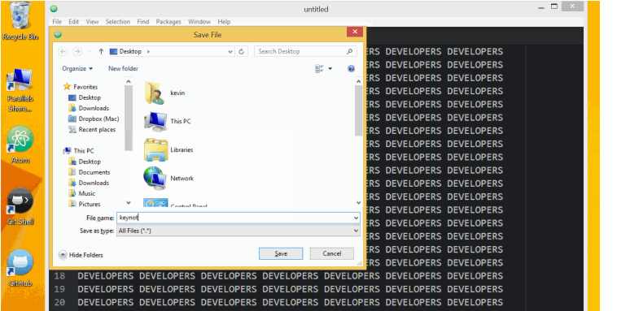
Task: Open the help icon in Save File dialog
Action: coord(351,69)
